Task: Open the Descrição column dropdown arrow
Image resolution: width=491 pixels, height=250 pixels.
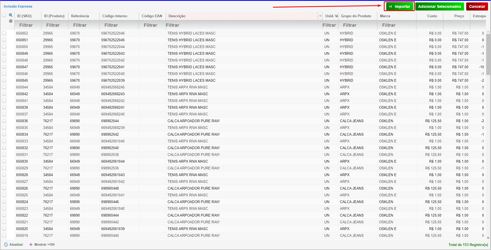Action: [x=320, y=16]
